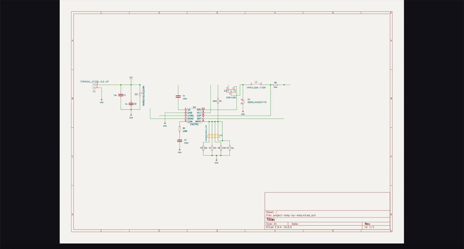The image size is (464, 249).
Task: Click the MPPT pin label on U1
Action: pos(198,122)
